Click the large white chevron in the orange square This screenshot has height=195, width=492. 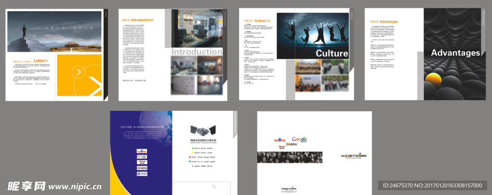click(x=95, y=85)
